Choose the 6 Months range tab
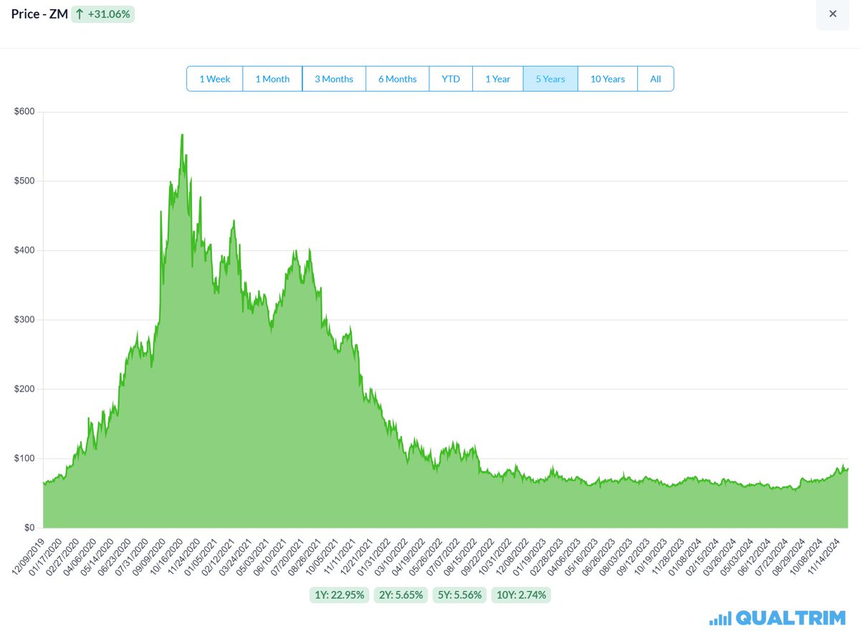This screenshot has width=860, height=640. click(x=398, y=79)
